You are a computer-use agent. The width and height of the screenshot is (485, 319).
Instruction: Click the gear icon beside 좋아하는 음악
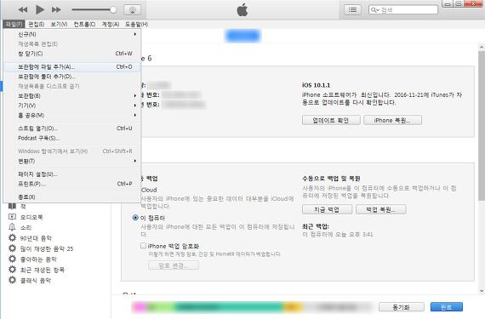(x=12, y=259)
